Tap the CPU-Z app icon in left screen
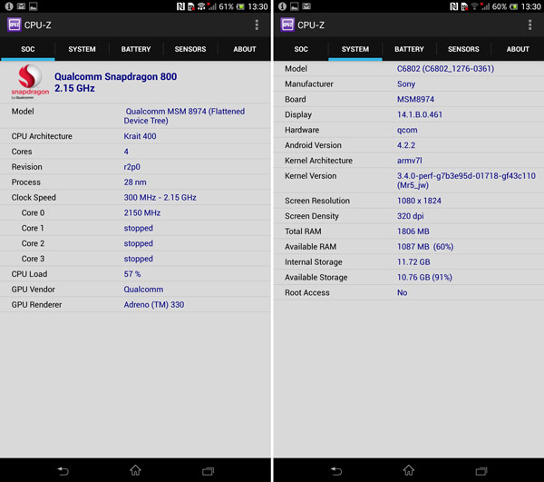This screenshot has height=482, width=544. pyautogui.click(x=15, y=25)
